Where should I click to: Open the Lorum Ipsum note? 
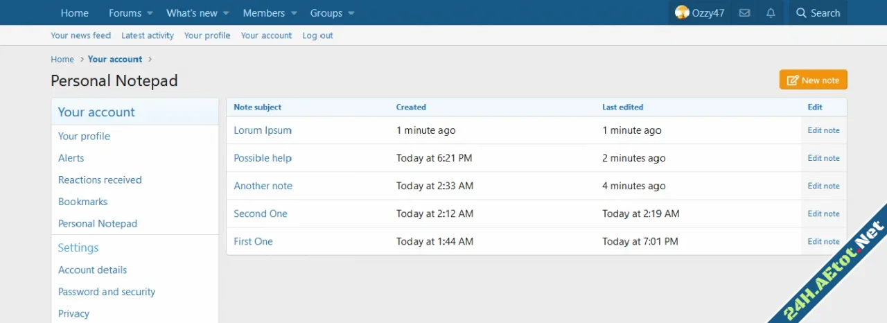point(263,130)
